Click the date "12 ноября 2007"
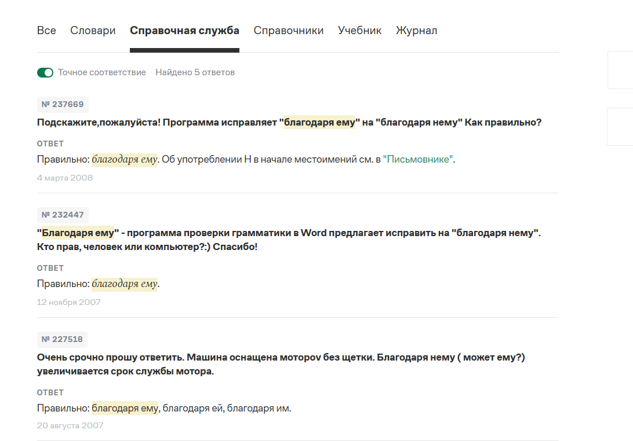 tap(68, 302)
